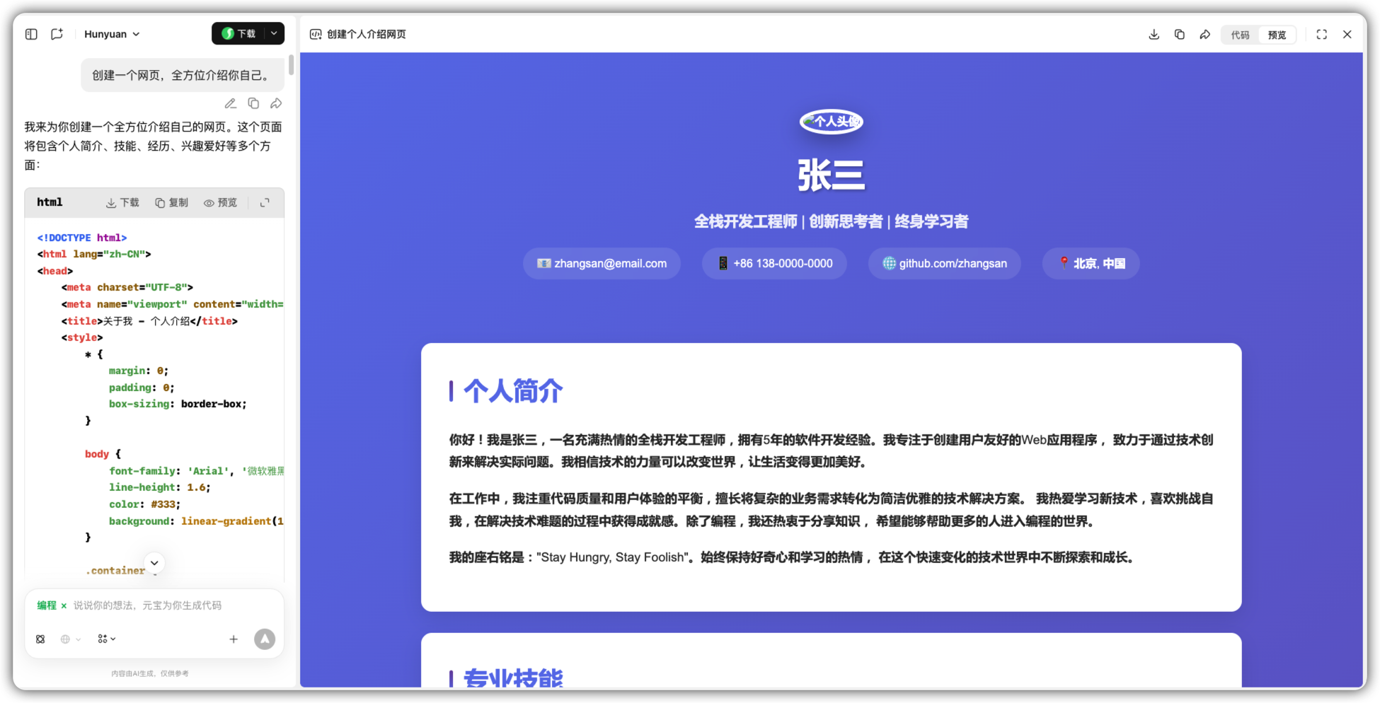
Task: Expand the html code block
Action: click(x=265, y=203)
